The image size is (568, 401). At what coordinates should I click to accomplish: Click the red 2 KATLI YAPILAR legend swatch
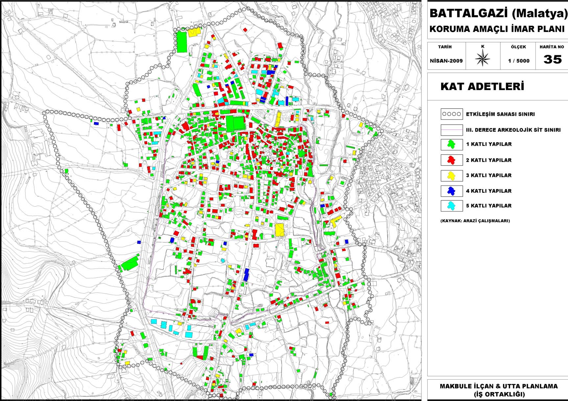(x=452, y=160)
